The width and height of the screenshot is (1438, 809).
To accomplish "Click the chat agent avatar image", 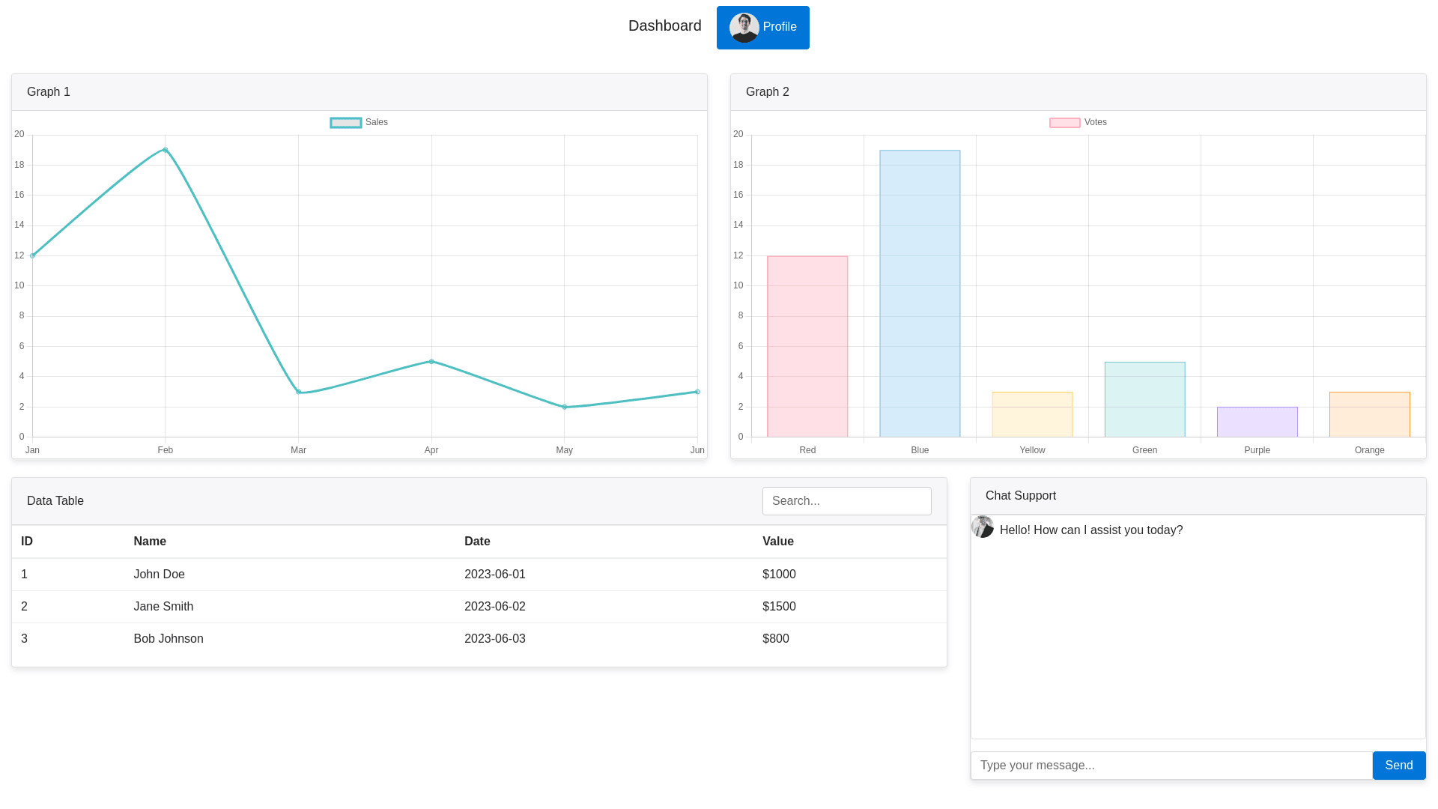I will pyautogui.click(x=982, y=527).
